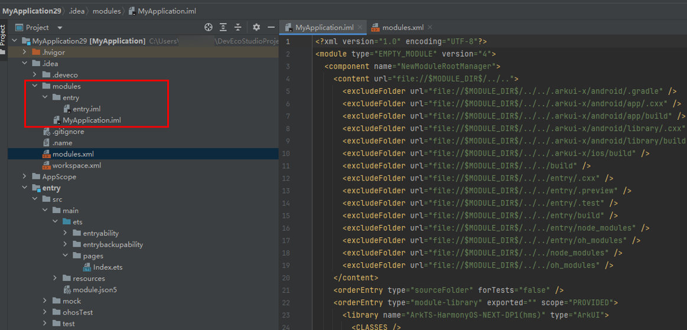Image resolution: width=687 pixels, height=330 pixels.
Task: Click MyApplication29 in the breadcrumb
Action: tap(31, 11)
